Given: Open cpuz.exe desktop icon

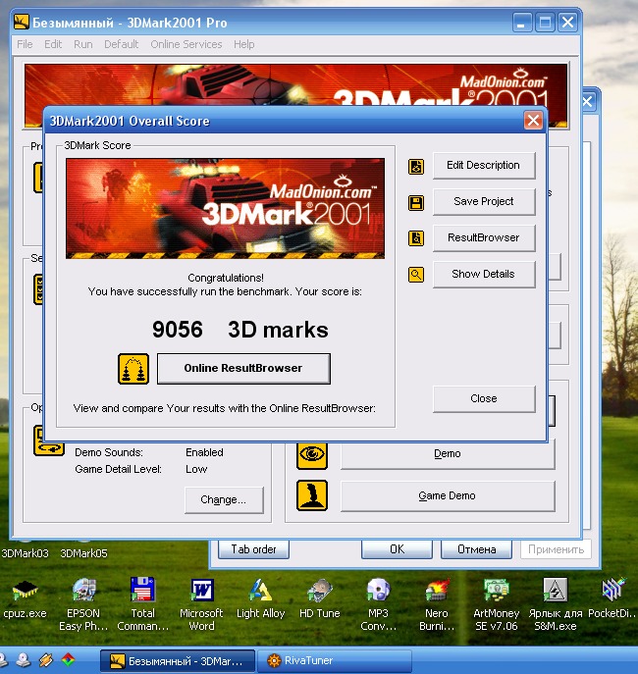Looking at the screenshot, I should (25, 590).
